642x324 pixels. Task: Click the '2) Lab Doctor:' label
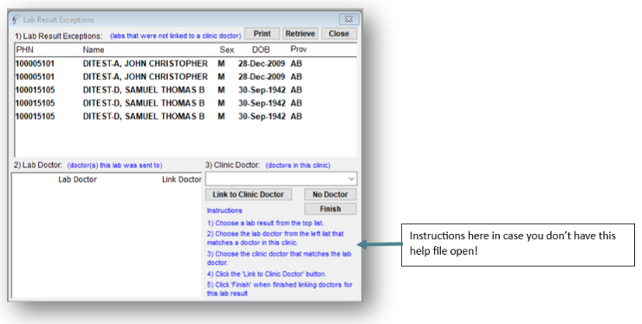coord(37,165)
